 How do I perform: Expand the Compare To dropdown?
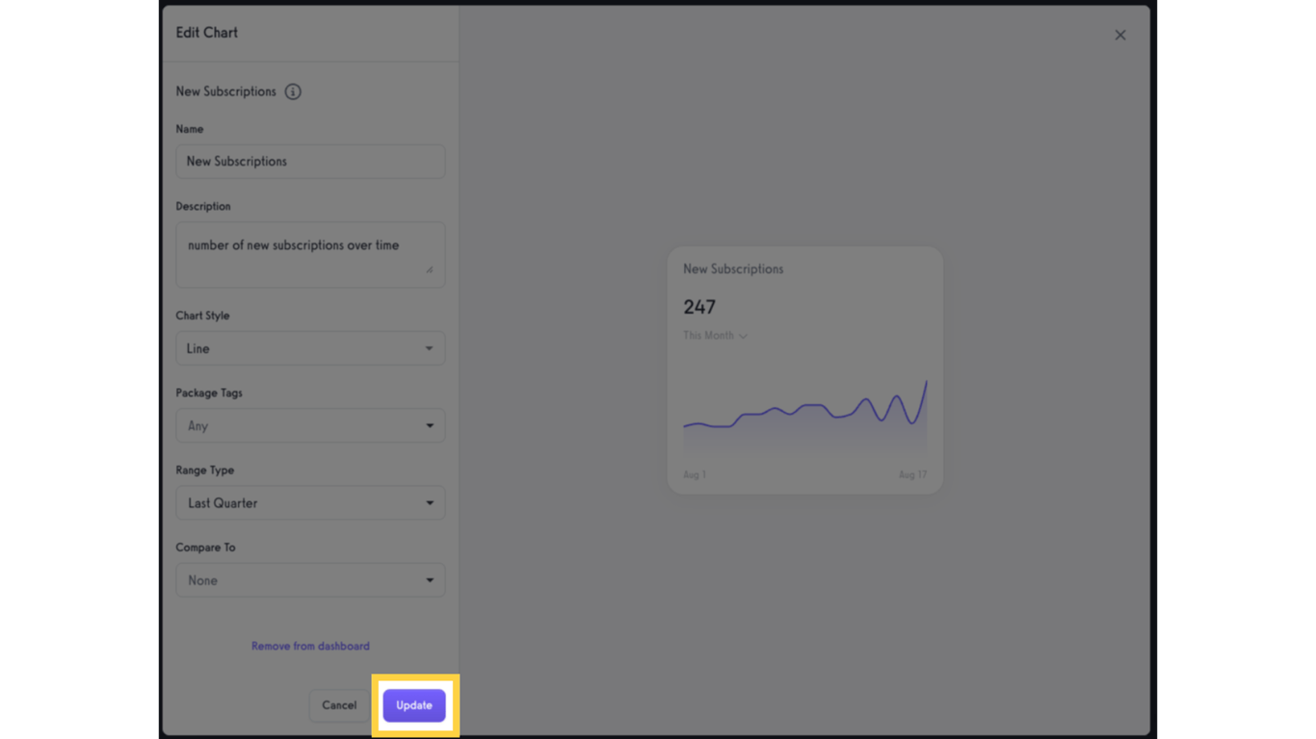310,580
